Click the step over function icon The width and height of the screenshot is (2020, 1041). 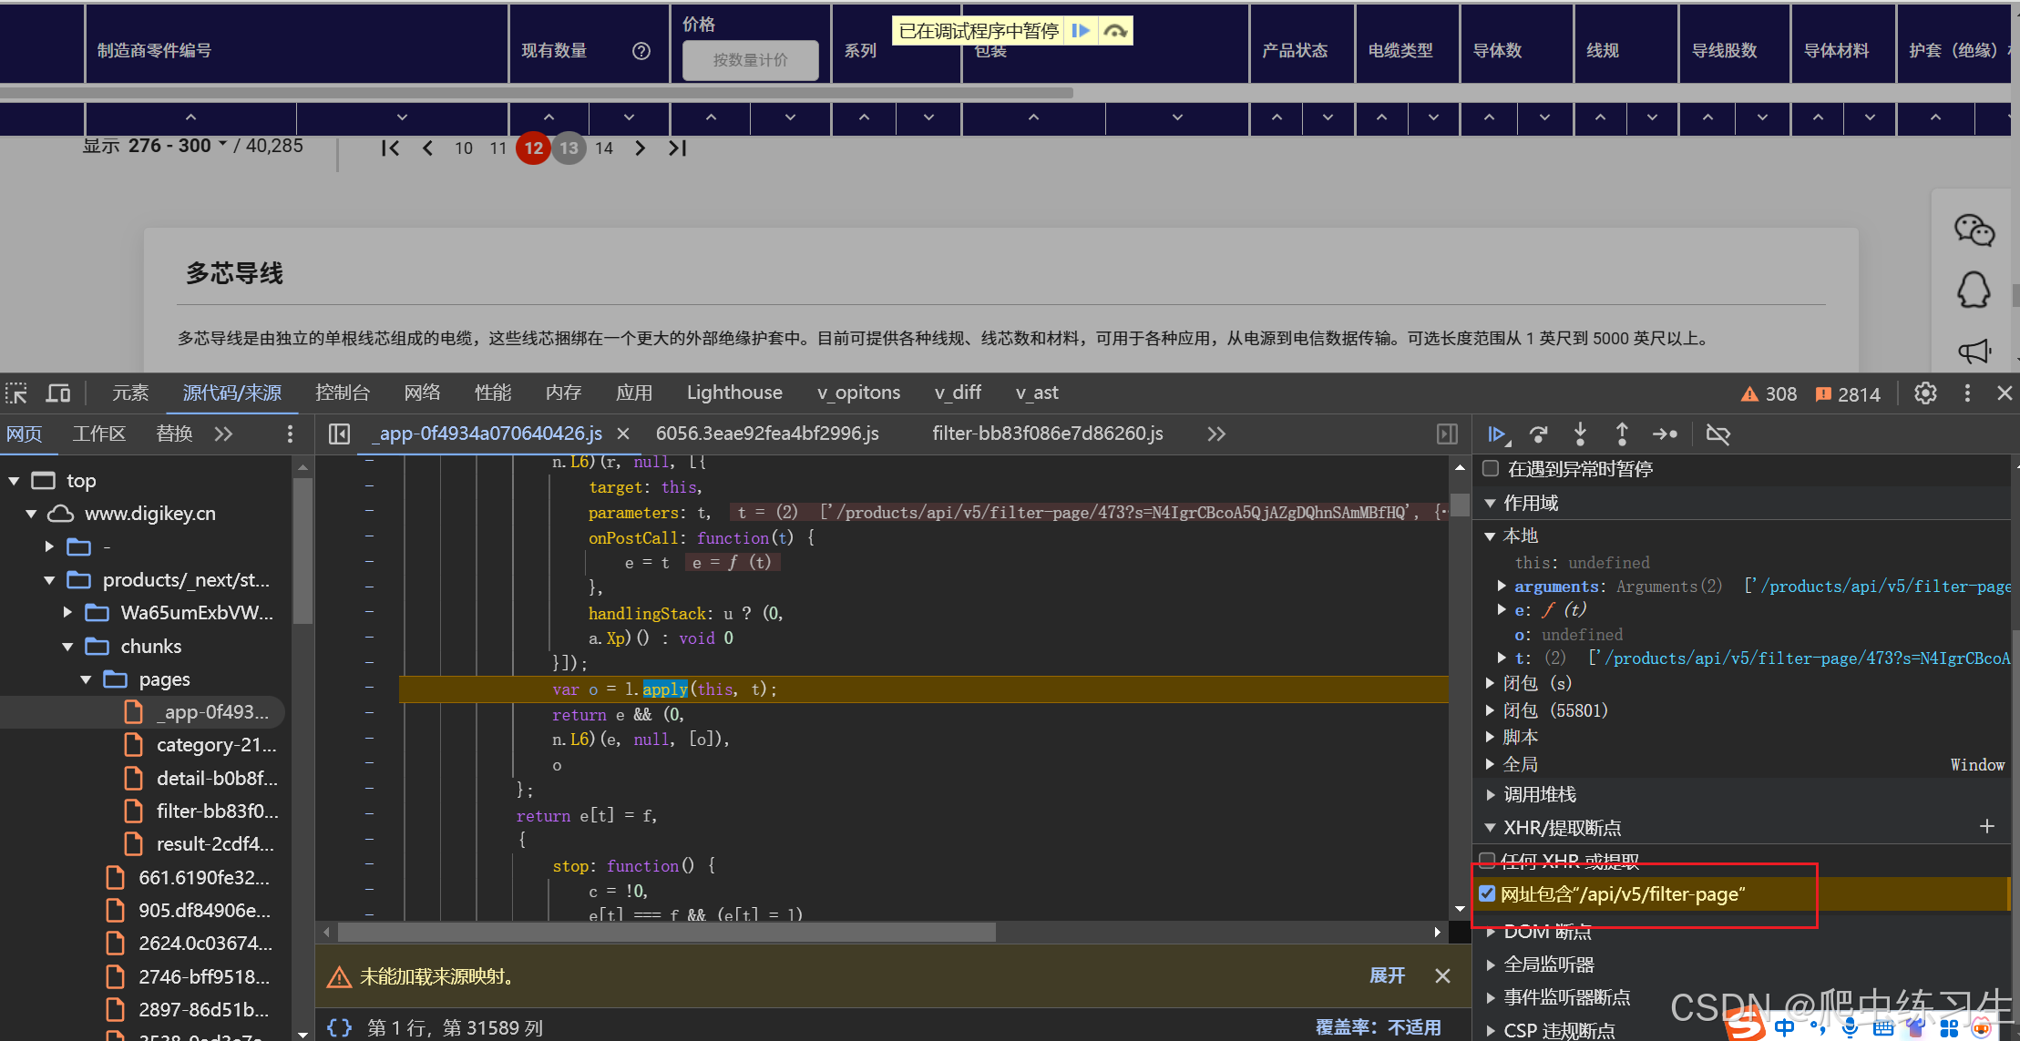pyautogui.click(x=1538, y=434)
